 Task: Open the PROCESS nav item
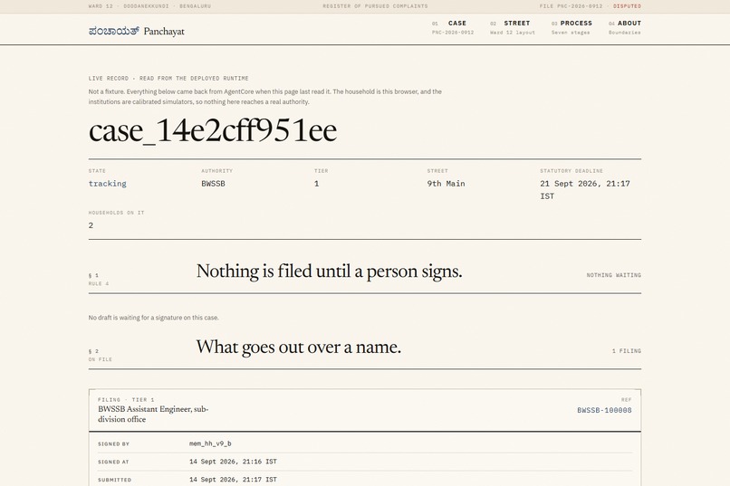coord(572,27)
